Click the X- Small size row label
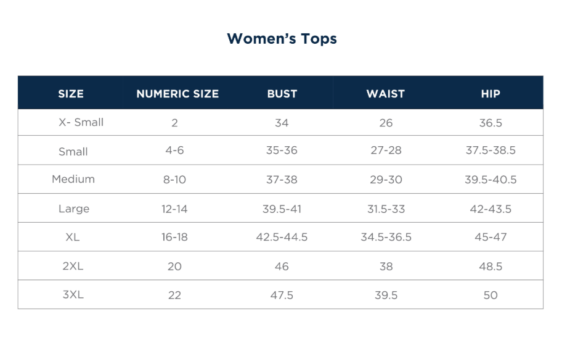562x340 pixels. (81, 122)
